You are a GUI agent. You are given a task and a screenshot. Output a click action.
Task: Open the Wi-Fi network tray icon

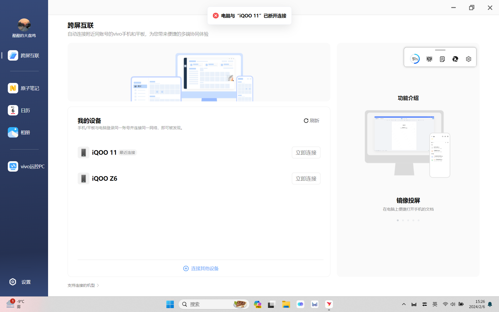pos(445,304)
